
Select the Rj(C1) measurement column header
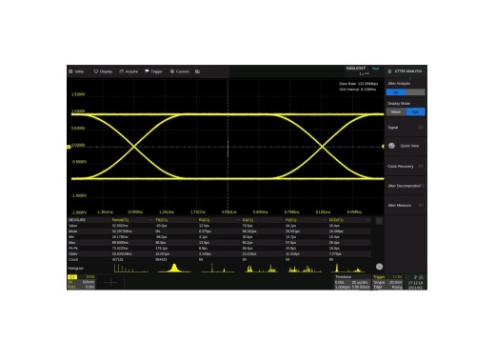click(x=204, y=220)
